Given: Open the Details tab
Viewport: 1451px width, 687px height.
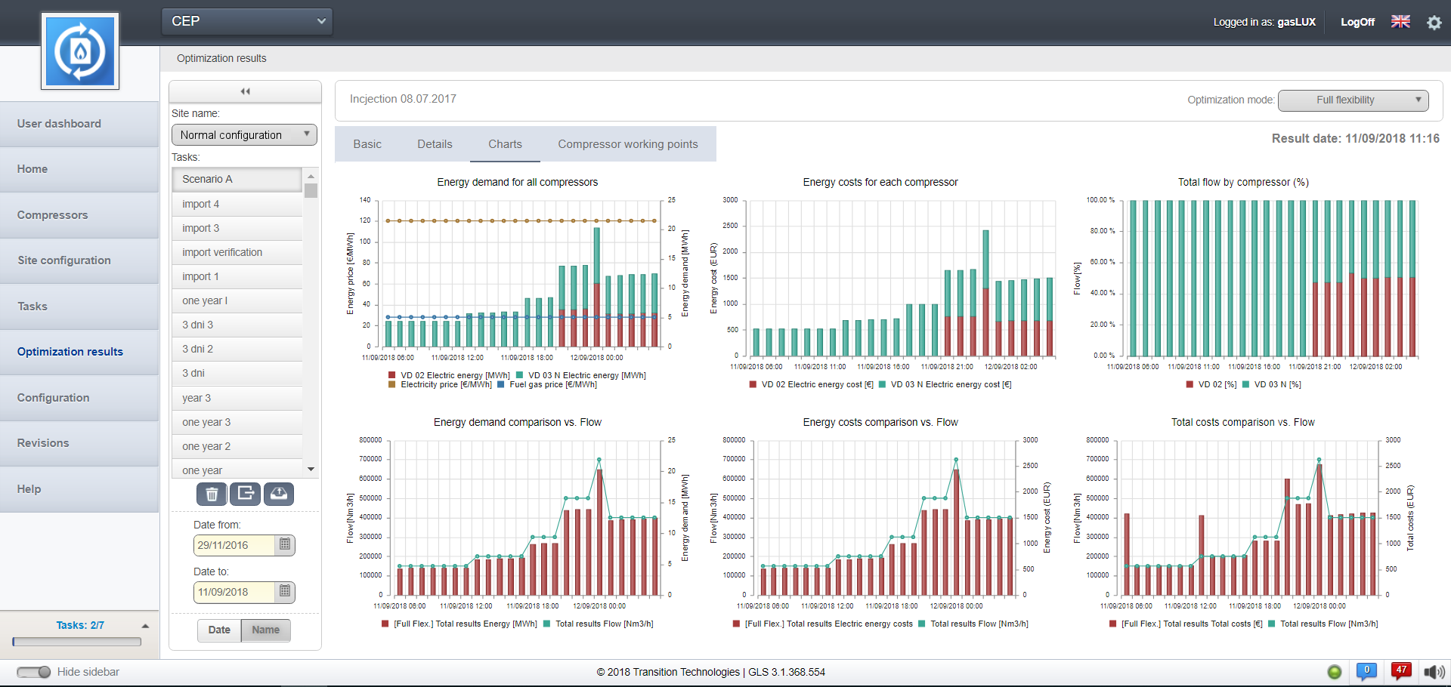Looking at the screenshot, I should pyautogui.click(x=435, y=144).
